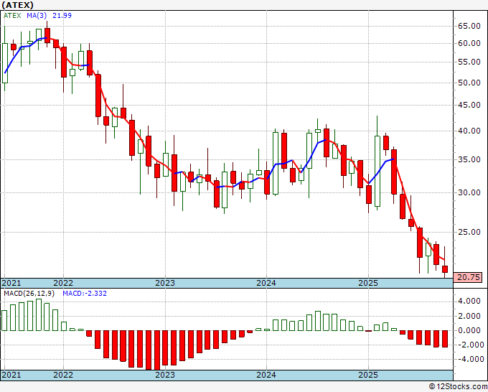Click the tallest green MACD bar in 2021

[x=39, y=314]
